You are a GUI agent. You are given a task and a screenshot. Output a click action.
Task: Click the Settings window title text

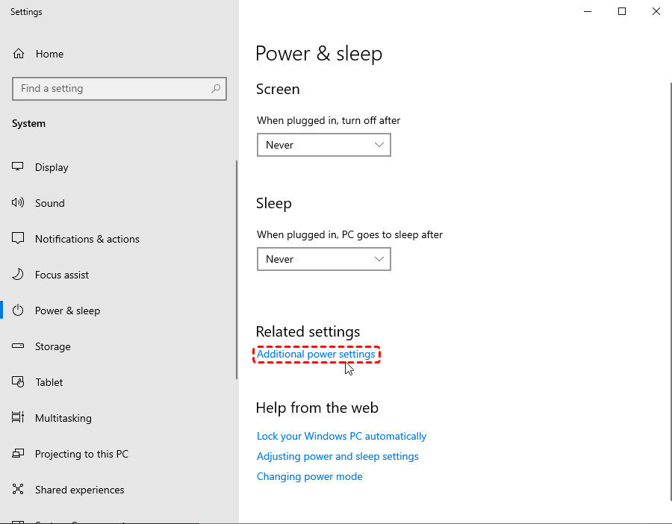pos(26,12)
